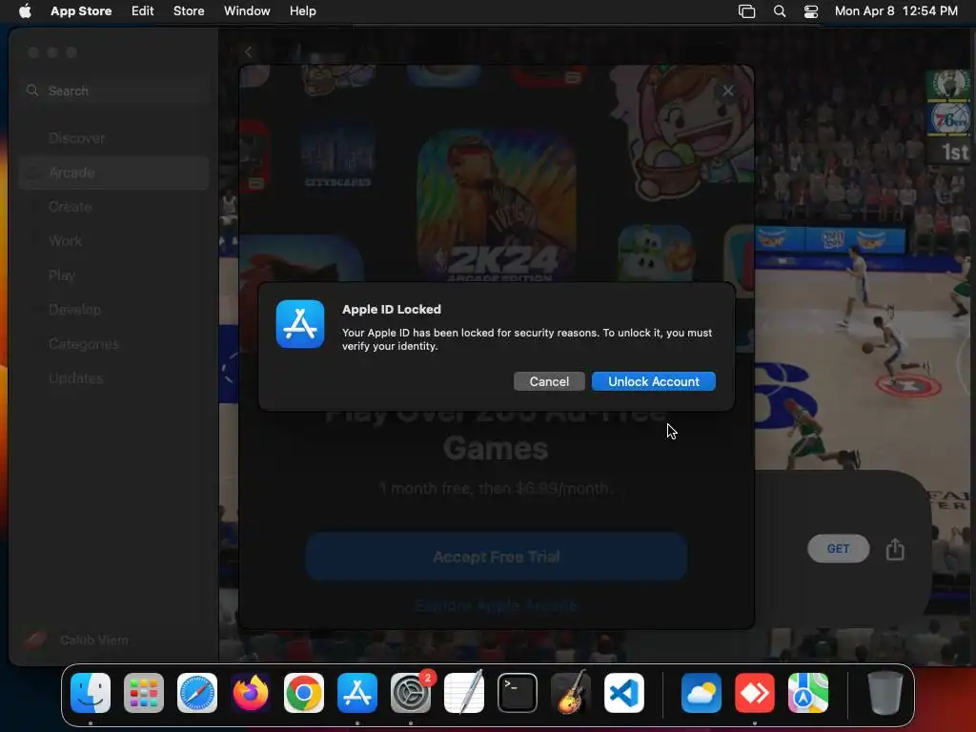The width and height of the screenshot is (976, 732).
Task: Select Categories in the sidebar
Action: (114, 343)
